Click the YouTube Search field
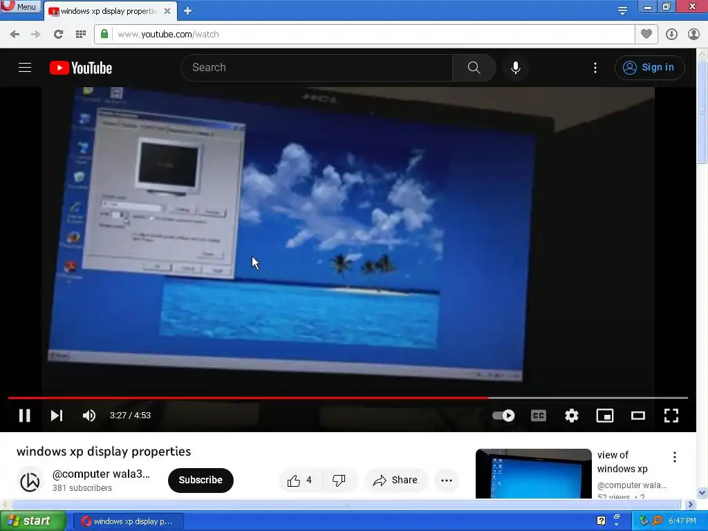The width and height of the screenshot is (708, 531). click(x=316, y=68)
